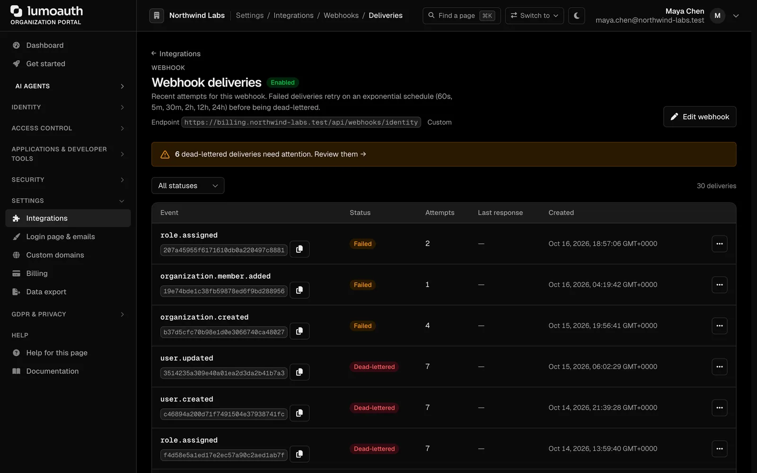The image size is (757, 473).
Task: Go back to Integrations
Action: click(x=176, y=54)
